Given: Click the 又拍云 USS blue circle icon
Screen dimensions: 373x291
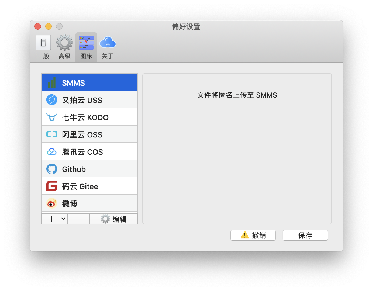Looking at the screenshot, I should (x=52, y=100).
